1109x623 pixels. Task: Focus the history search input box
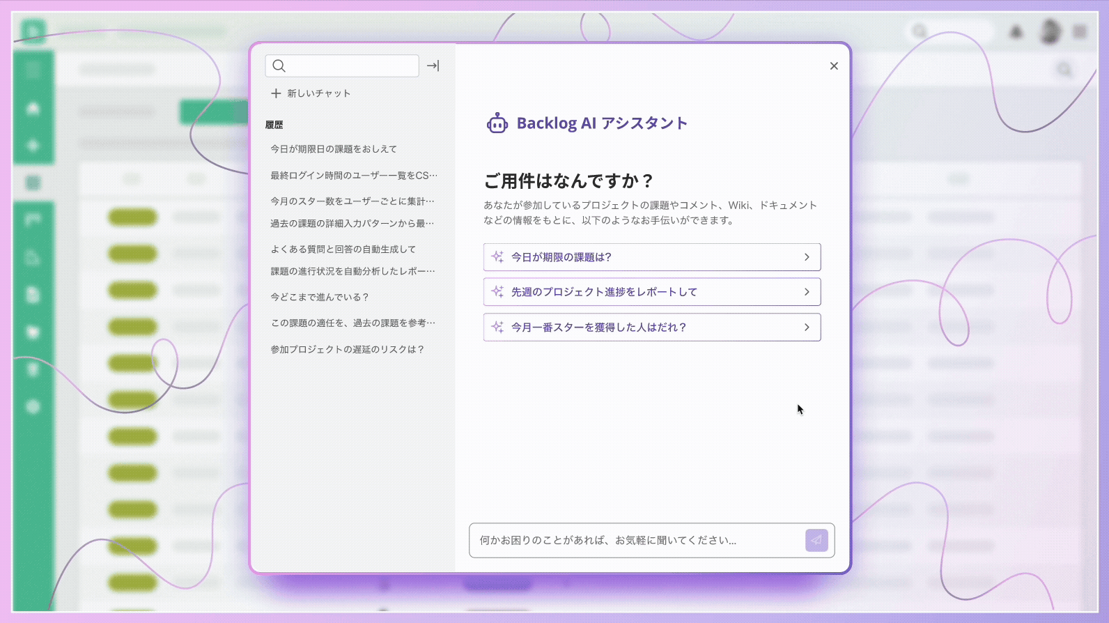coord(342,66)
